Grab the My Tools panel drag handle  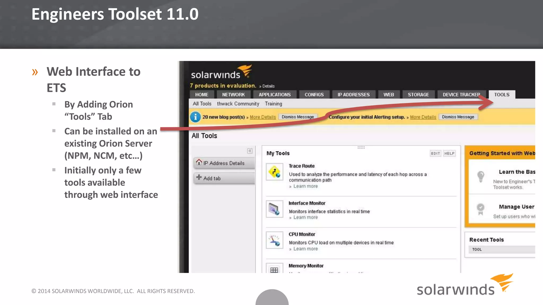pos(361,147)
